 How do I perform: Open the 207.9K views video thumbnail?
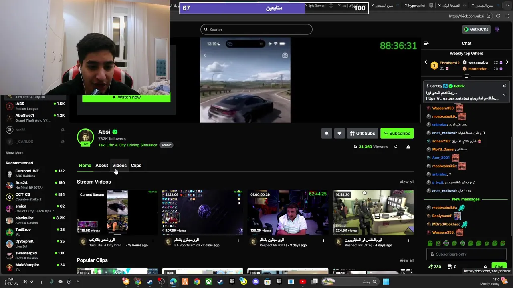202,212
